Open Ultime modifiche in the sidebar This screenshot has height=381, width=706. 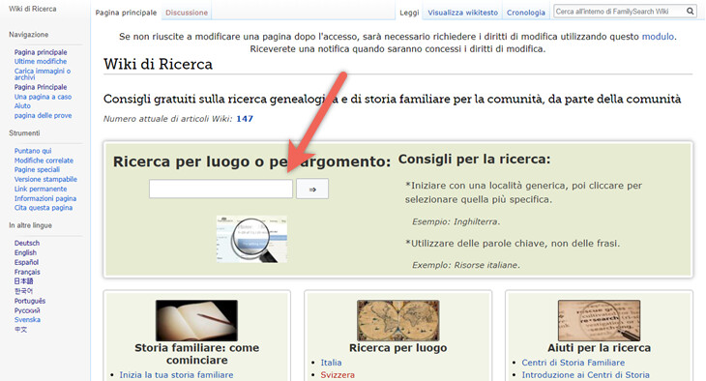point(41,61)
